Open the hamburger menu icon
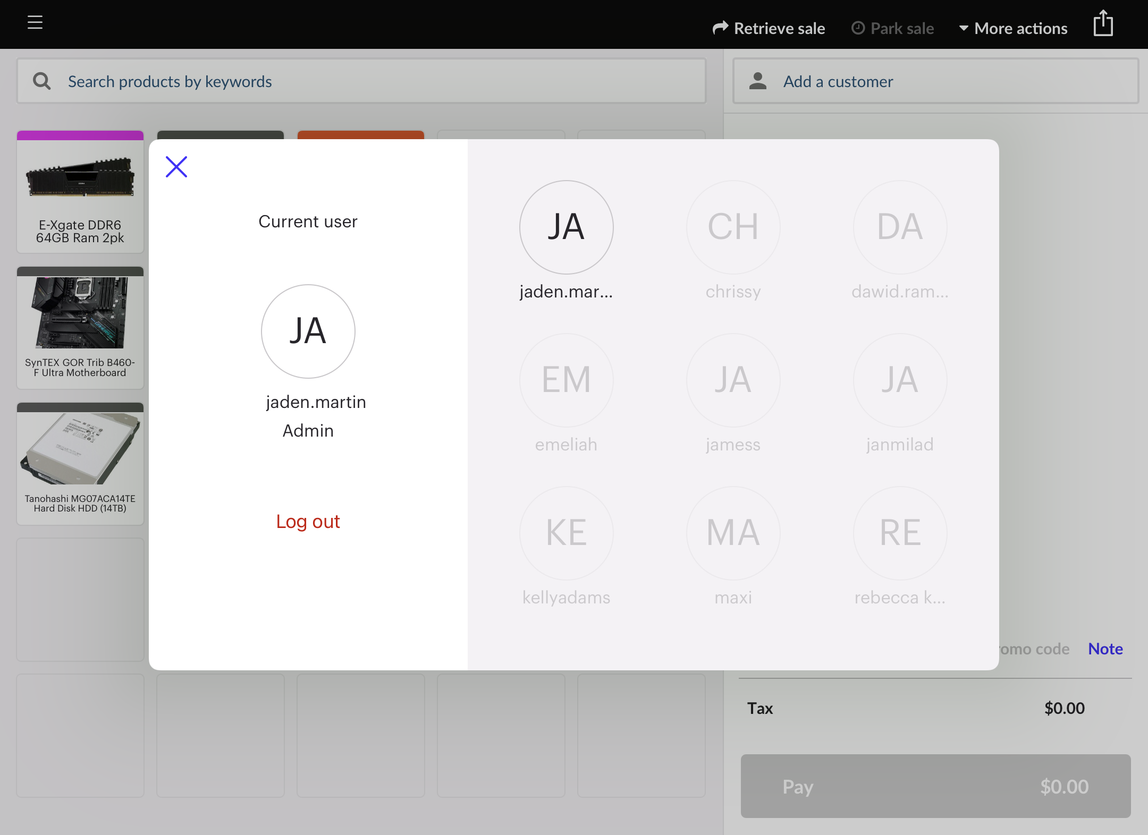The image size is (1148, 835). click(x=35, y=22)
